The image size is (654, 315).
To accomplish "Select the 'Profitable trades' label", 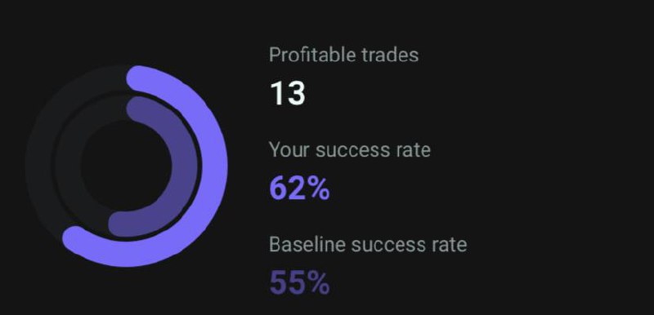I will 343,55.
